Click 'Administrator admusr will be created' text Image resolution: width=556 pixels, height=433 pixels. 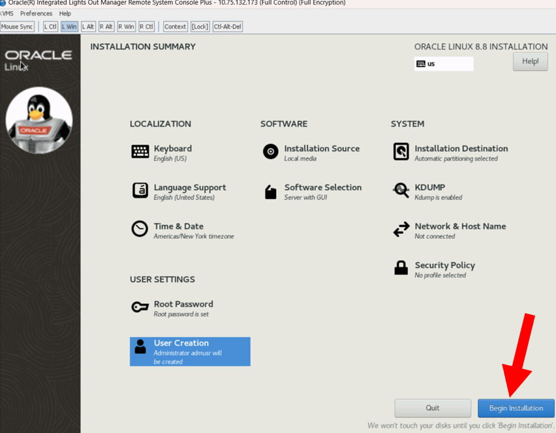tap(187, 357)
